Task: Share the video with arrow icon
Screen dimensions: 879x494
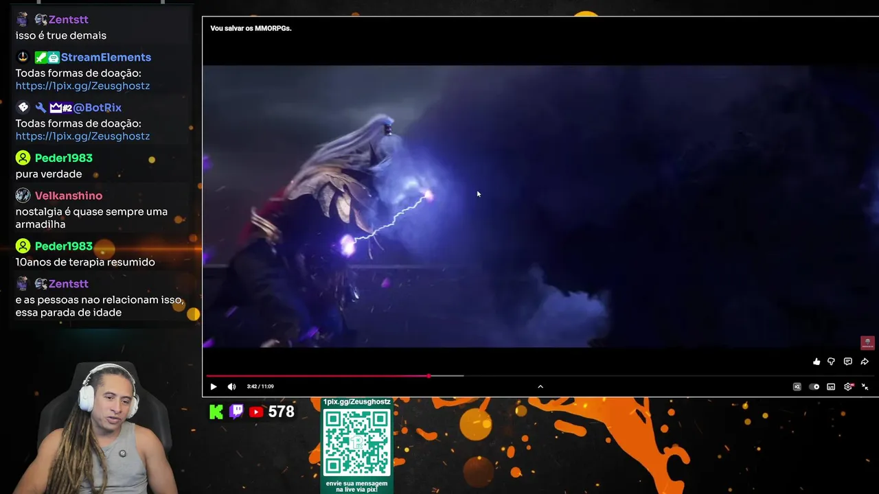Action: [865, 362]
